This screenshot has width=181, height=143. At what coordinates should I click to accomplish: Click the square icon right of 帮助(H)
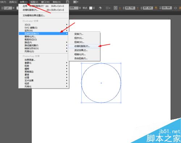(68, 2)
